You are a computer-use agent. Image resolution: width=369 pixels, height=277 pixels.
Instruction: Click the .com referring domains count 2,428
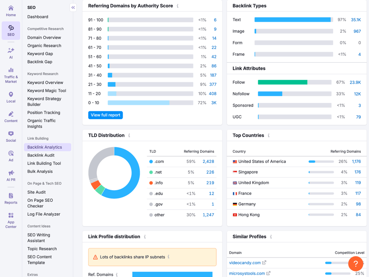click(208, 162)
